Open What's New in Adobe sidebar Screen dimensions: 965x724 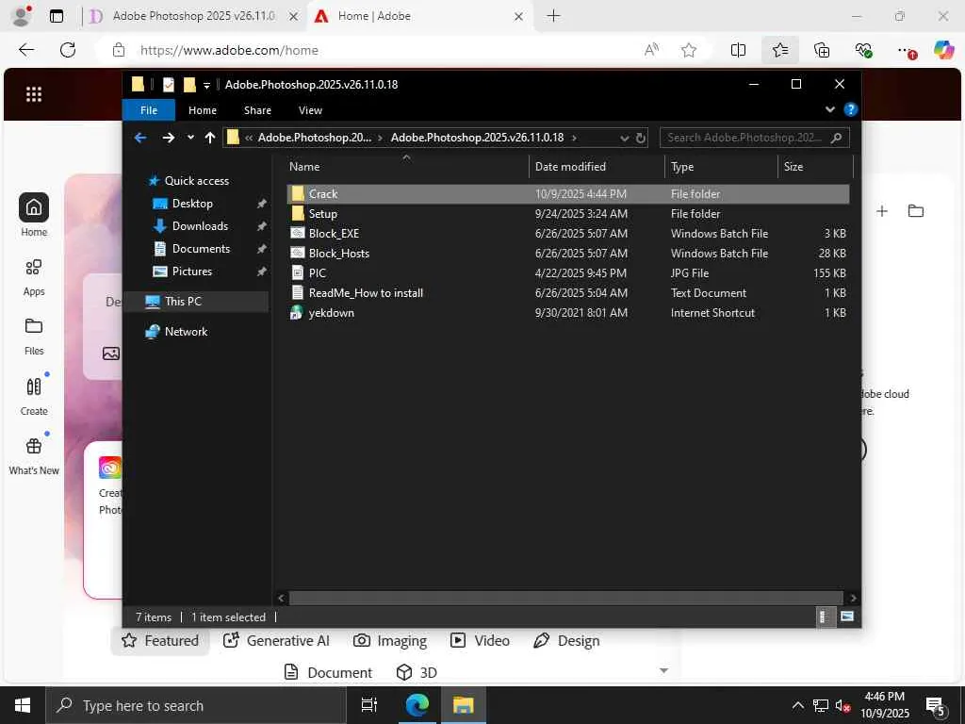coord(34,456)
